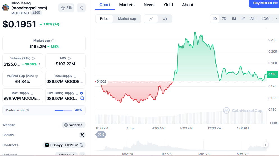Show Volume (24h) info icon

click(x=33, y=59)
